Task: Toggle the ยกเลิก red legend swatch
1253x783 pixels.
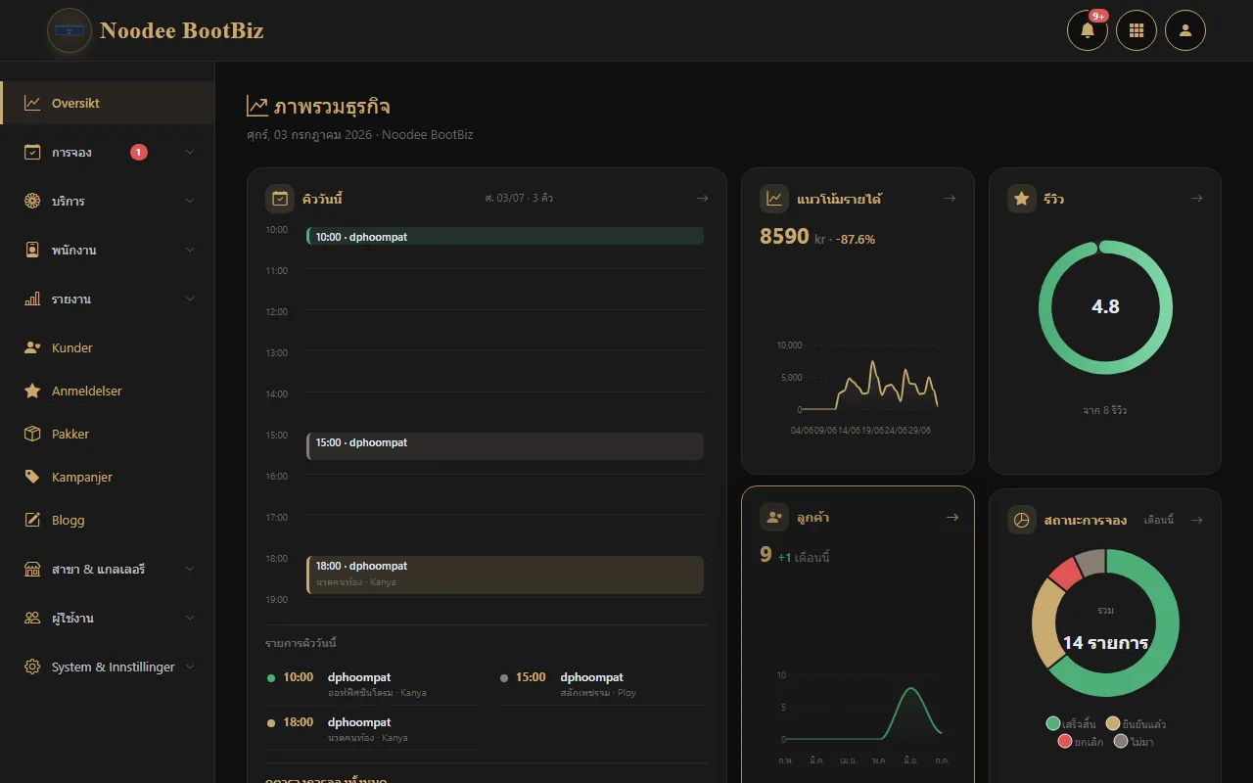Action: tap(1065, 741)
